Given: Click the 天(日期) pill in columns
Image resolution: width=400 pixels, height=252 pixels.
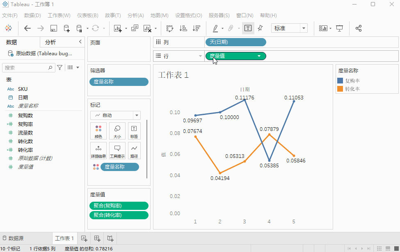Looking at the screenshot, I should [236, 42].
